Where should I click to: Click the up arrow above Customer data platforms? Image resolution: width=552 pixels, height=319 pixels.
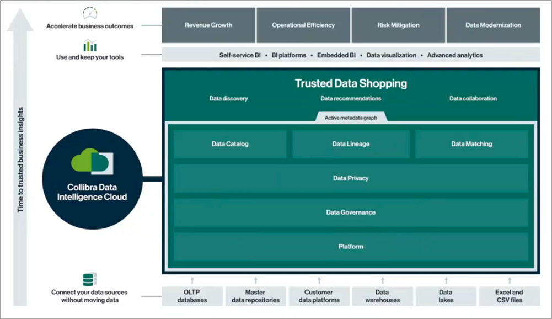tap(319, 280)
